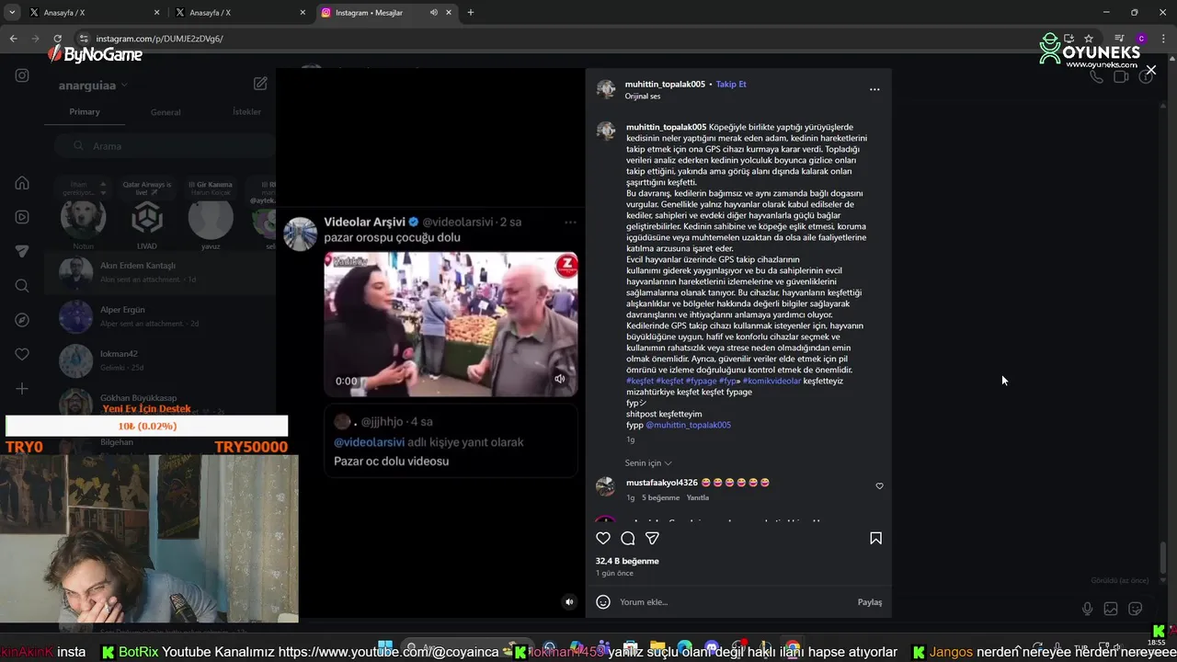Open the @muhittin_topalak005 mention in caption
The image size is (1177, 662).
[x=688, y=425]
